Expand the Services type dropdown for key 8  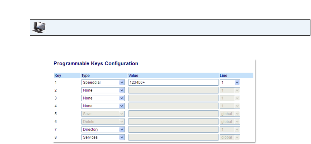[103, 137]
